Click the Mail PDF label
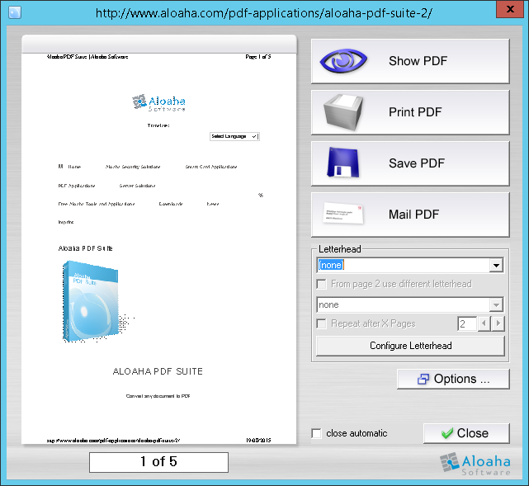This screenshot has width=529, height=486. click(414, 215)
